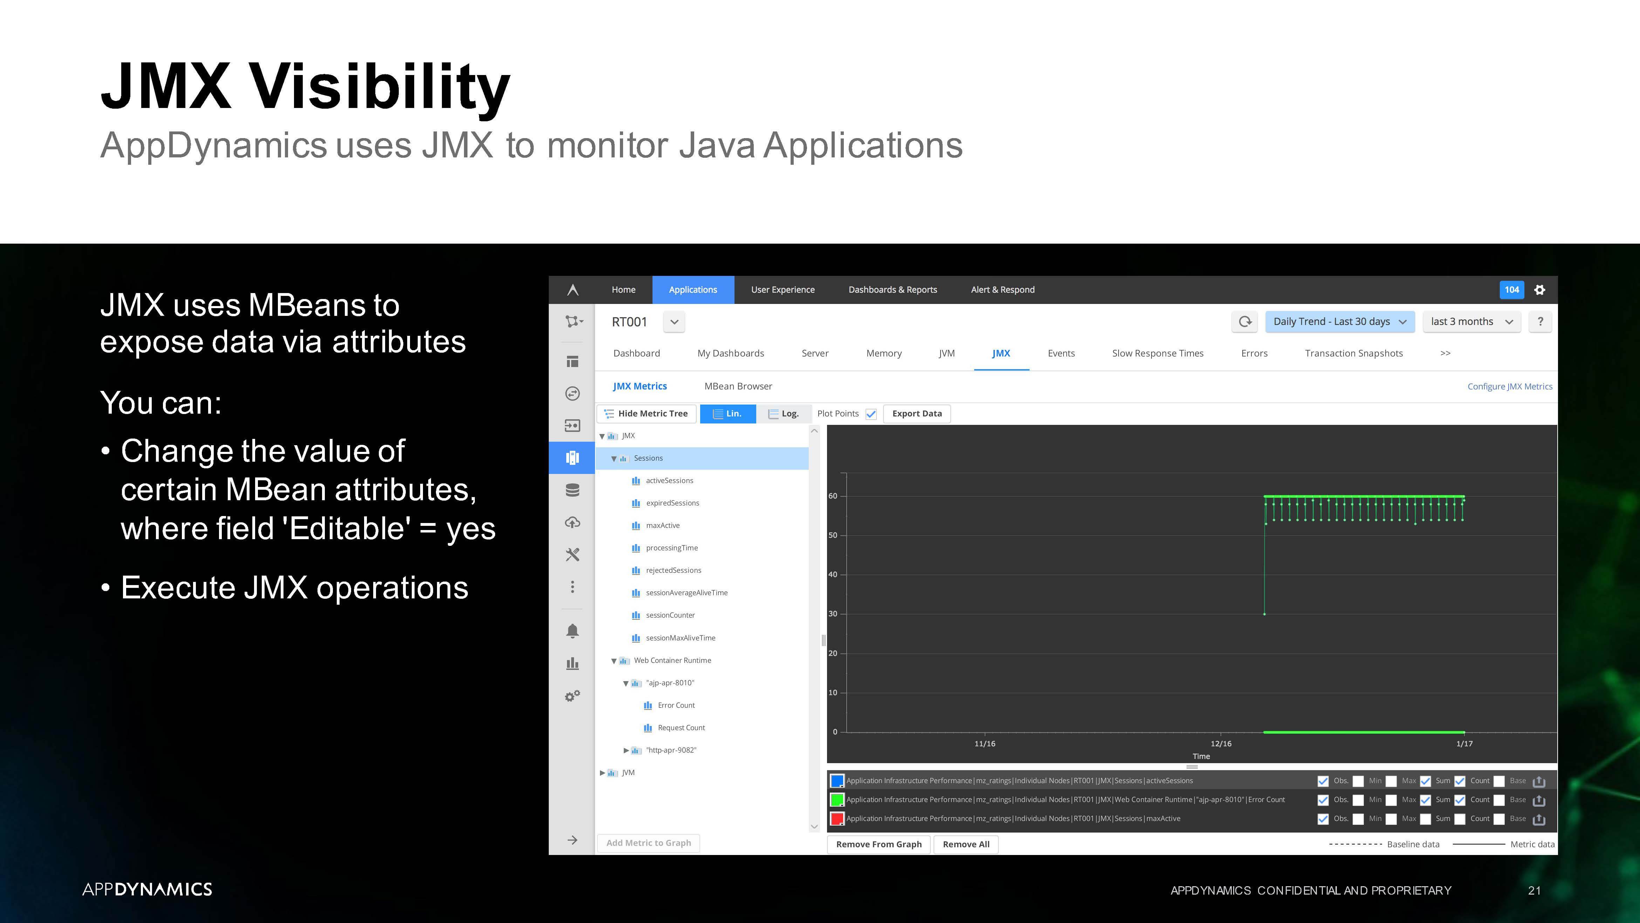Viewport: 1640px width, 923px height.
Task: Collapse the "ajp-apr-8010" tree node
Action: click(x=626, y=684)
